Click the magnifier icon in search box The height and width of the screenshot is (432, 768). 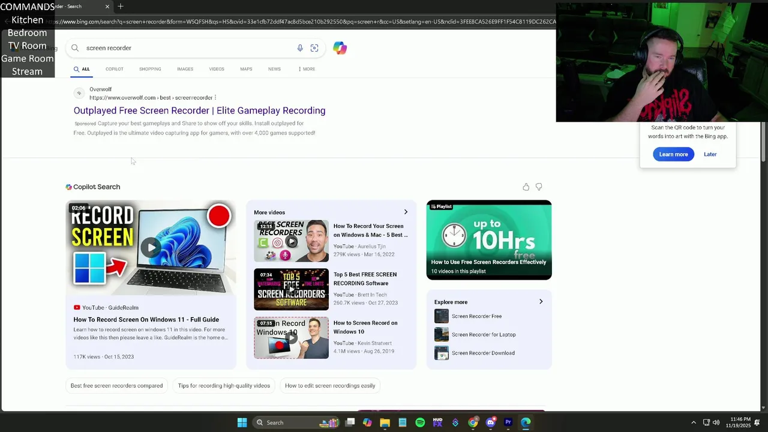point(75,48)
